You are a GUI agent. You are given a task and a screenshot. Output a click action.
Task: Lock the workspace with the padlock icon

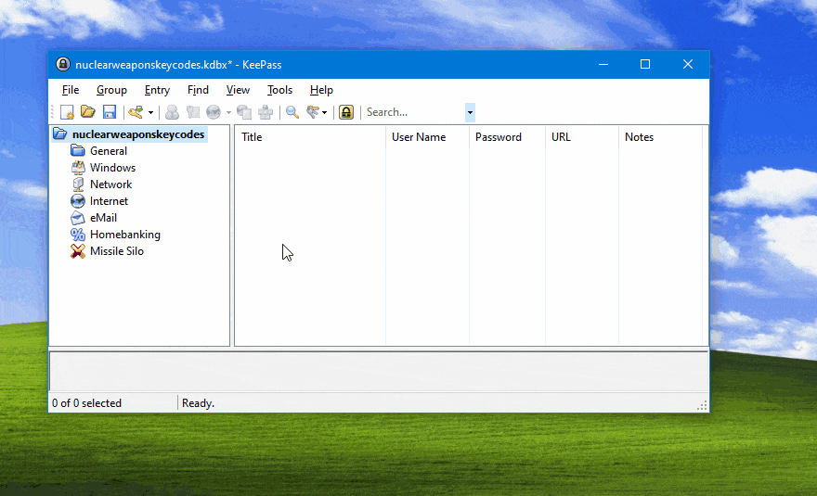[345, 112]
